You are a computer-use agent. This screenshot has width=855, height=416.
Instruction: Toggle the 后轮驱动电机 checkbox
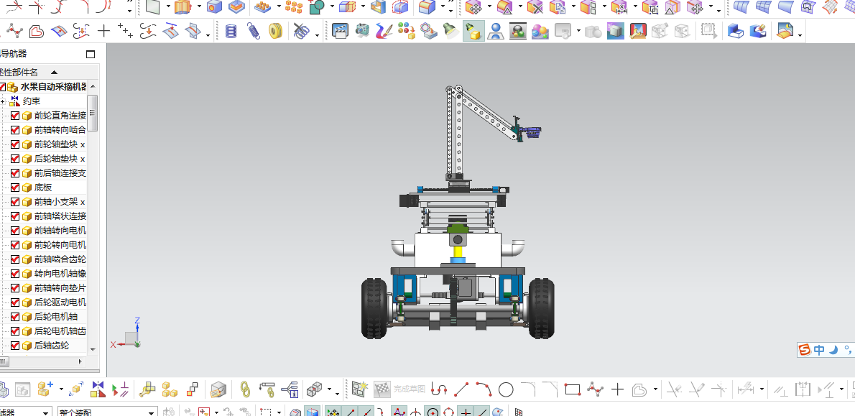[15, 302]
